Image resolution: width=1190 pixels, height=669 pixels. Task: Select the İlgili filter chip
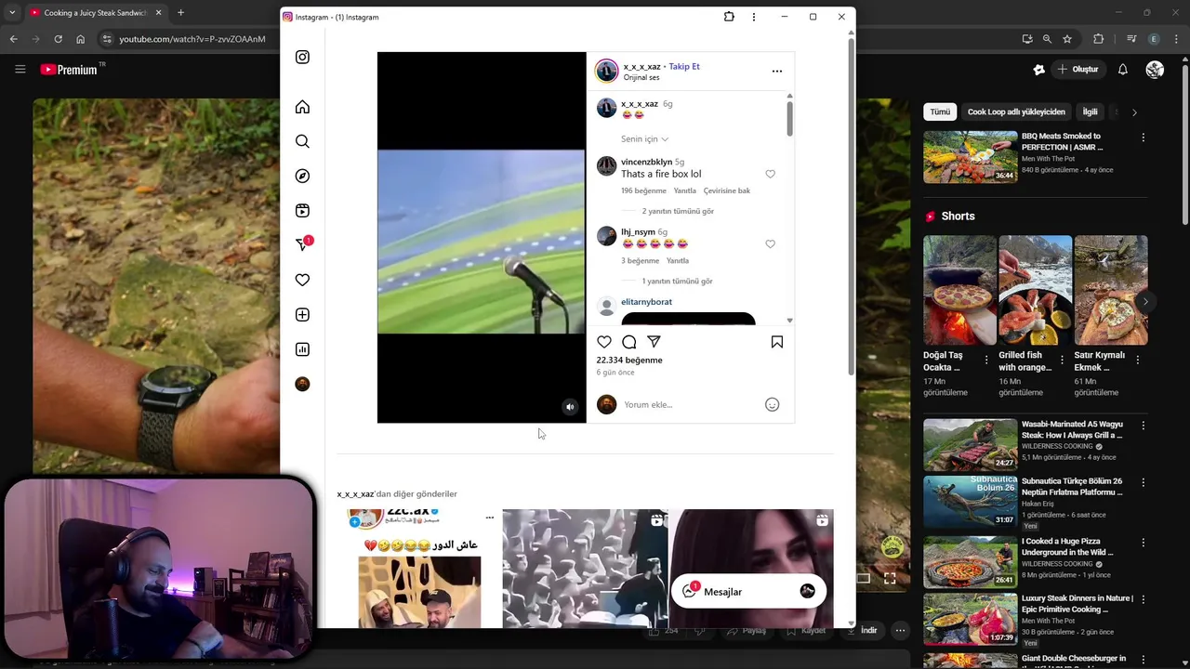[1090, 111]
